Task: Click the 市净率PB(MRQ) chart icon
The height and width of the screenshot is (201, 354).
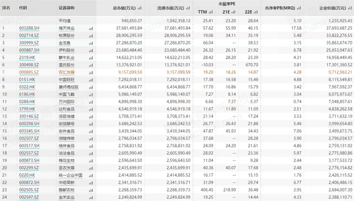Action: point(299,8)
